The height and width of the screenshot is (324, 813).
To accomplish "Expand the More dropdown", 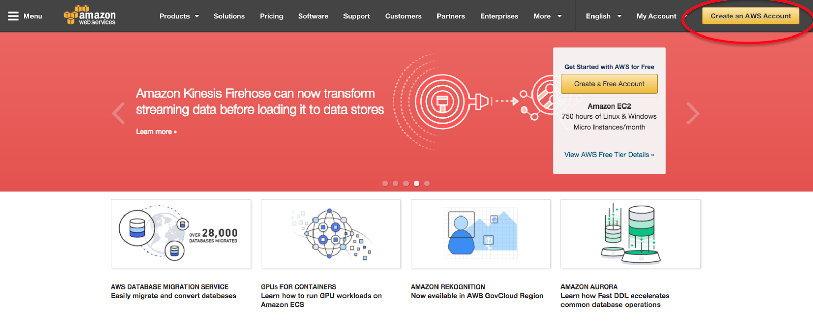I will (x=548, y=16).
